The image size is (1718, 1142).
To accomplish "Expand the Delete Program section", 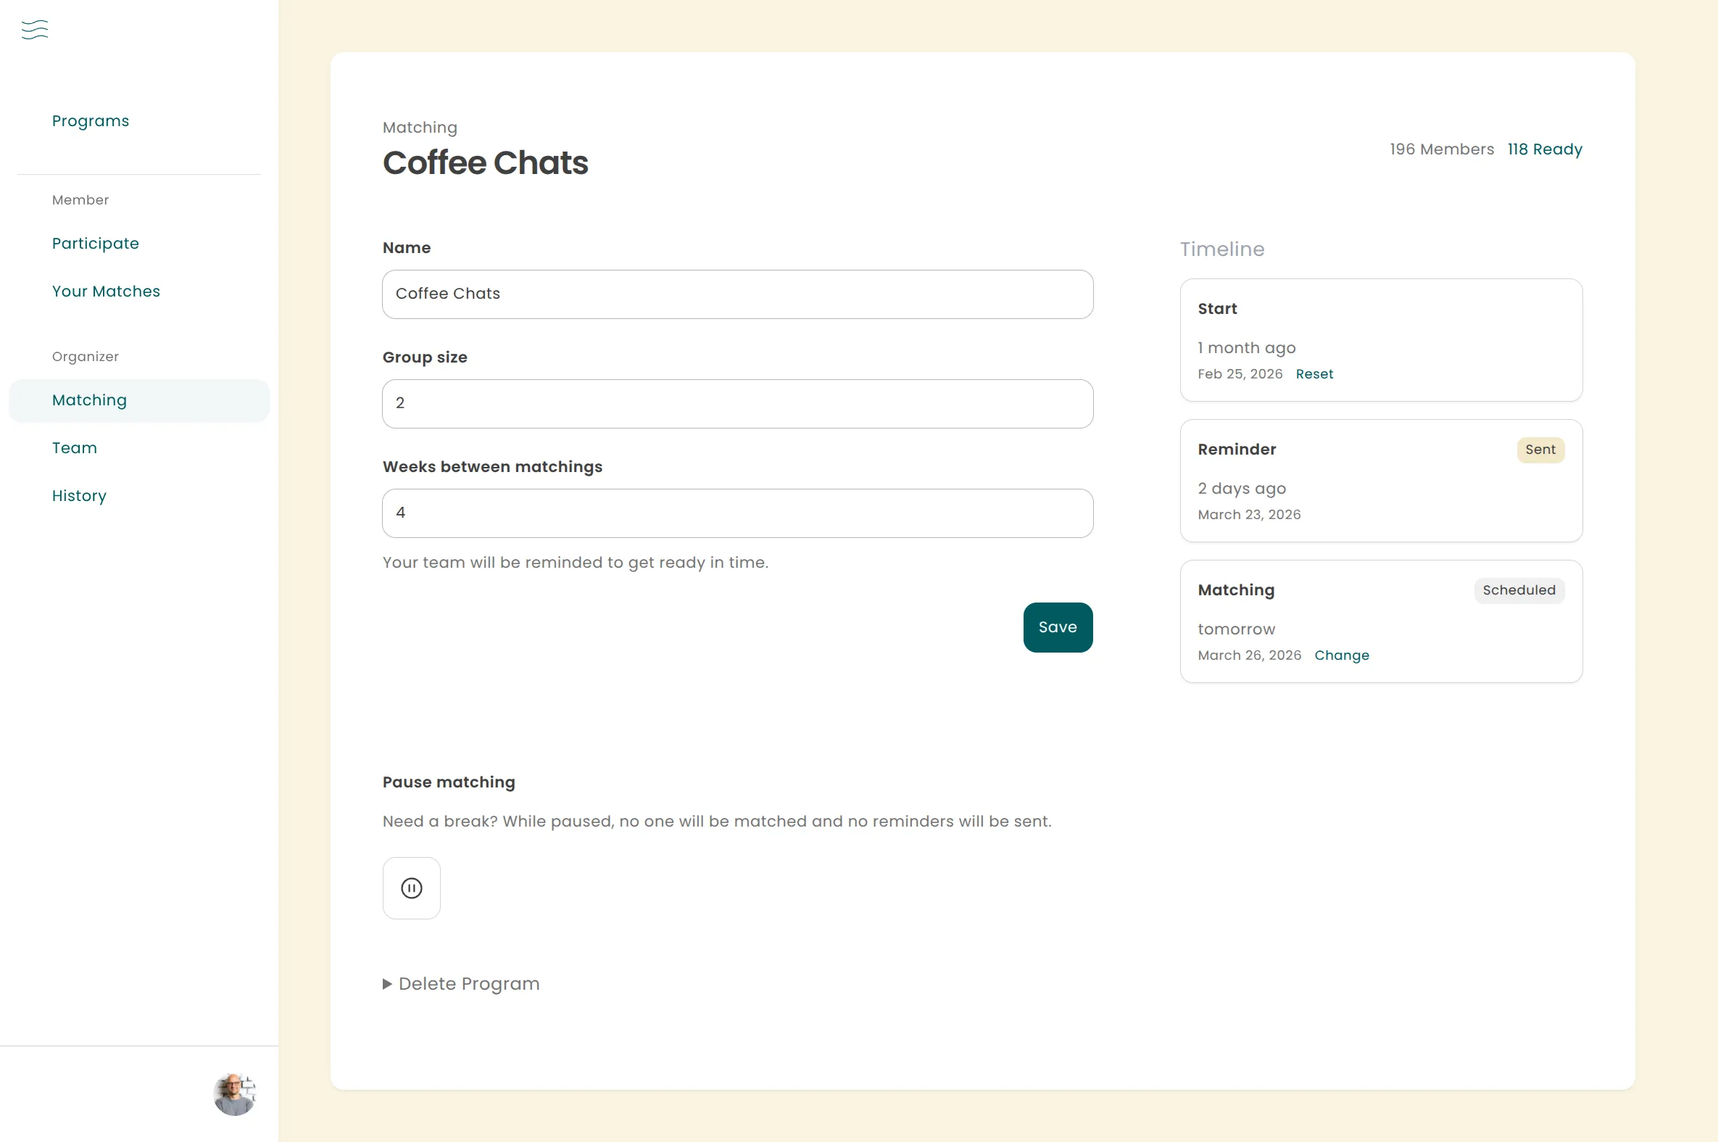I will tap(462, 984).
